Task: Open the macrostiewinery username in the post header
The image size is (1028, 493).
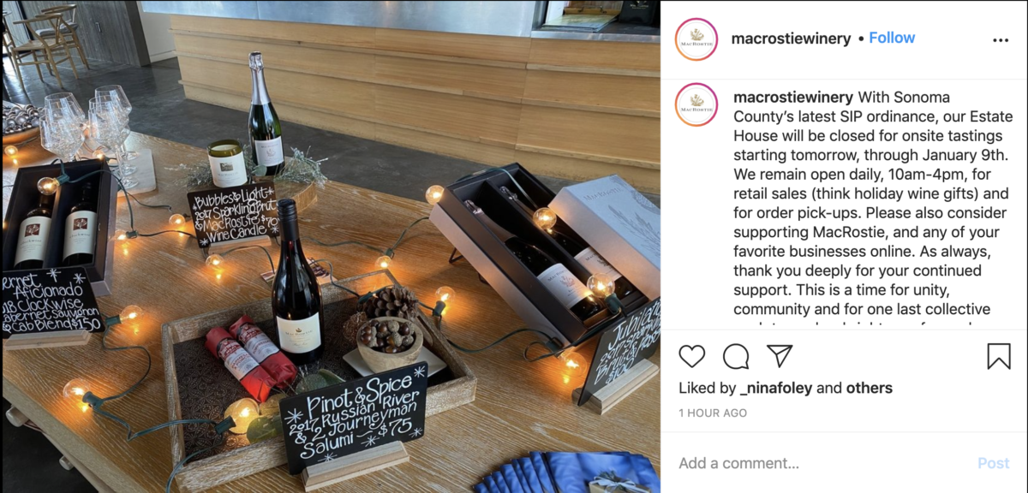Action: pos(791,39)
